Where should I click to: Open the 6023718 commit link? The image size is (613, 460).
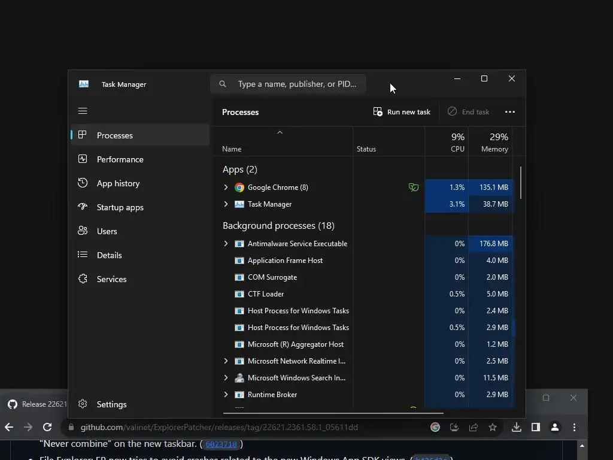tap(221, 444)
